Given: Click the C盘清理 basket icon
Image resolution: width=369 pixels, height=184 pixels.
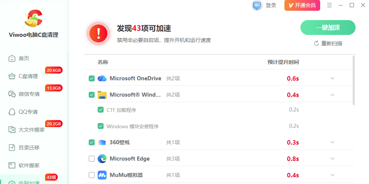Looking at the screenshot, I should pos(12,76).
